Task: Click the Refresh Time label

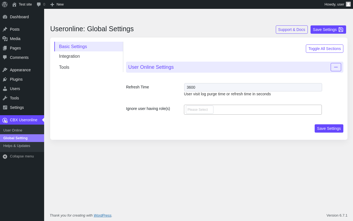Action: point(137,87)
